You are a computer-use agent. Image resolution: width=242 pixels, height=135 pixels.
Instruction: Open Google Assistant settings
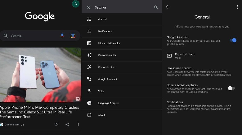pos(107,79)
